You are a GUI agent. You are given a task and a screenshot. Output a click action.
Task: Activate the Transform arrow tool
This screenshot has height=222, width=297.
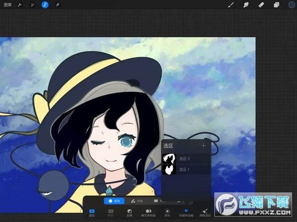click(x=57, y=5)
